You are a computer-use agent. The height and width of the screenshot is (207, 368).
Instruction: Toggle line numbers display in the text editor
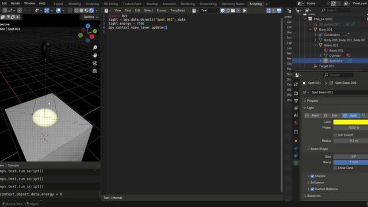tap(269, 10)
